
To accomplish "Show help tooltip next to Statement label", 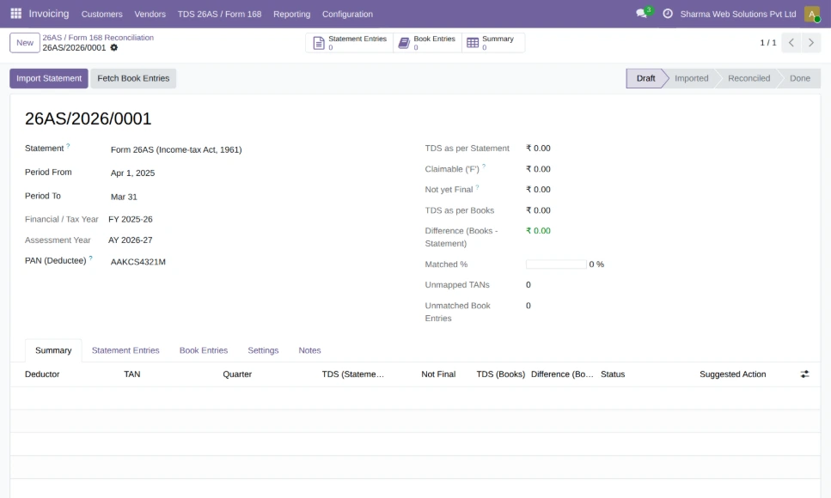I will pos(68,146).
